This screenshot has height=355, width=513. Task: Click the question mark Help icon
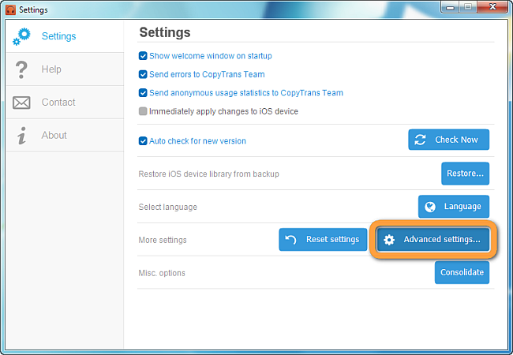(21, 69)
